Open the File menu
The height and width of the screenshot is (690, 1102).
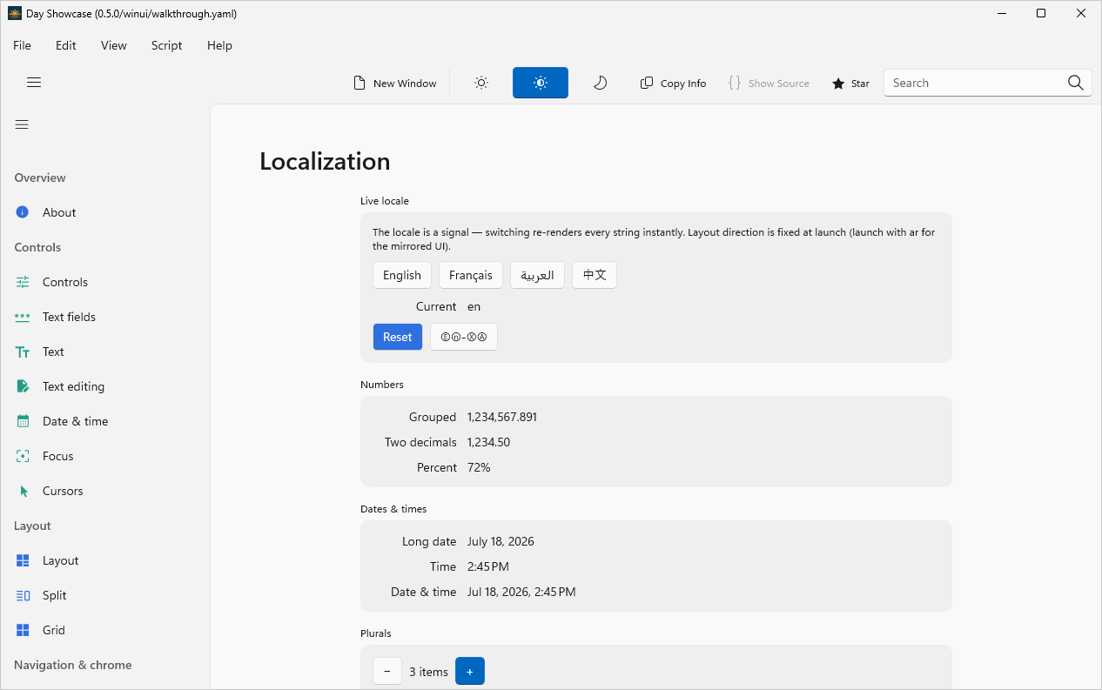pos(22,45)
